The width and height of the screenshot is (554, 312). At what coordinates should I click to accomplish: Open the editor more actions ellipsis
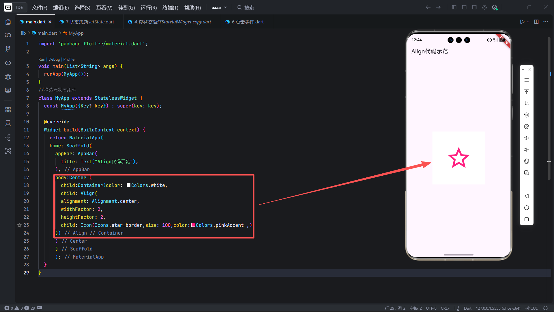pos(546,22)
